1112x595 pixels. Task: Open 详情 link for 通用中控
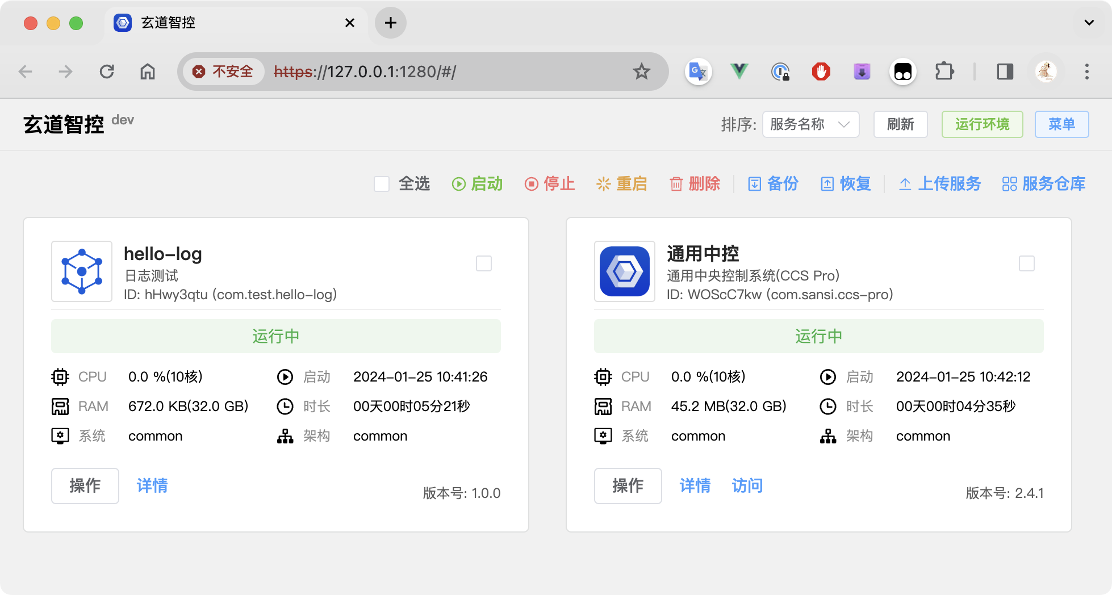tap(695, 486)
